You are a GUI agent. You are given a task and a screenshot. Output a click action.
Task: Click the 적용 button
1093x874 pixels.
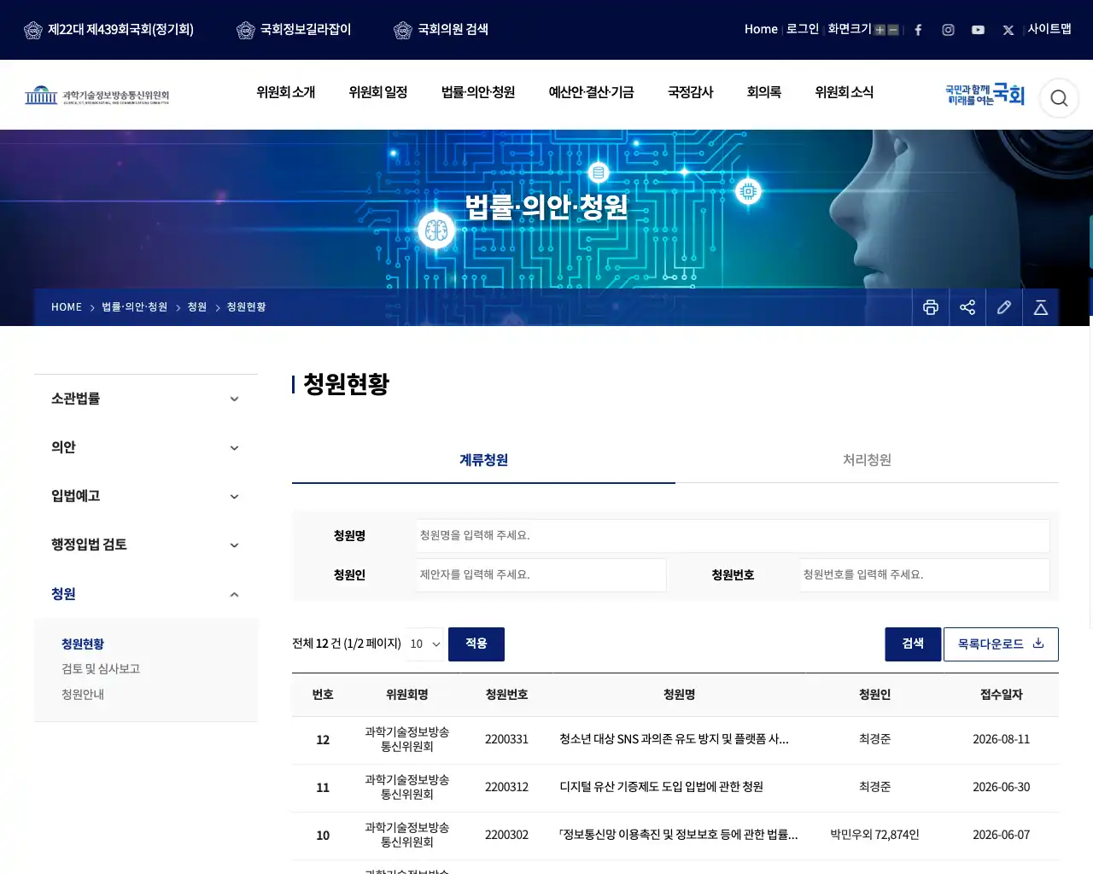pyautogui.click(x=476, y=644)
